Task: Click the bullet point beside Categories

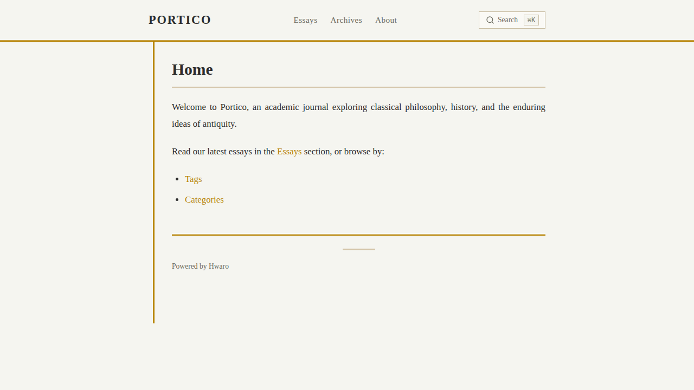Action: coord(177,200)
